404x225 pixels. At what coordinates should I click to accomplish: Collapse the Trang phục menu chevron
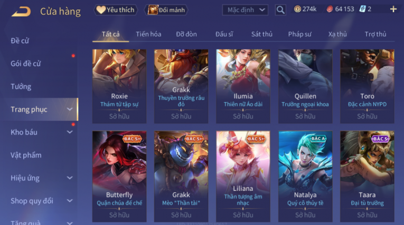pyautogui.click(x=70, y=109)
